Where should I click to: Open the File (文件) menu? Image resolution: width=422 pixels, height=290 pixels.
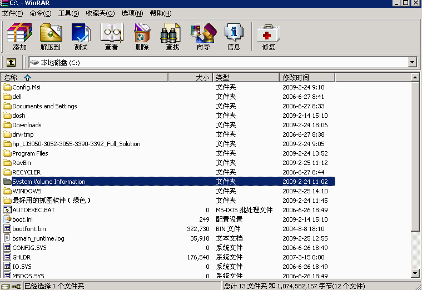click(13, 13)
